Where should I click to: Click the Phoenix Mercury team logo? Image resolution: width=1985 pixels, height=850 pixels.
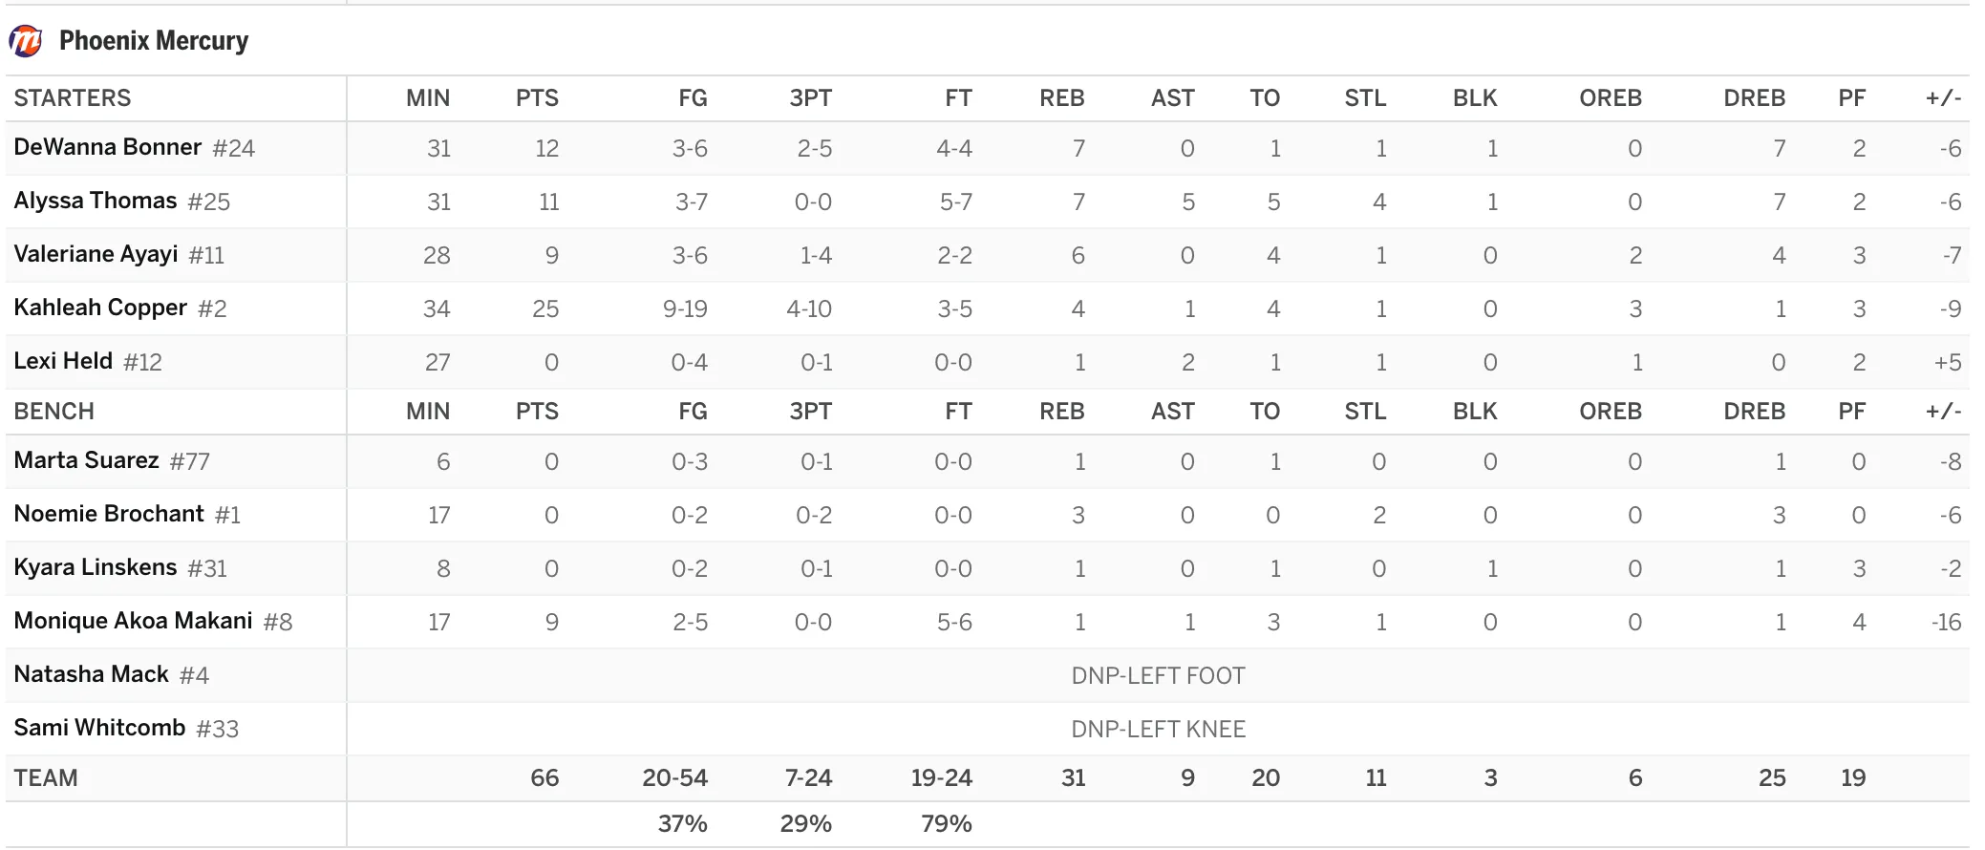point(25,41)
